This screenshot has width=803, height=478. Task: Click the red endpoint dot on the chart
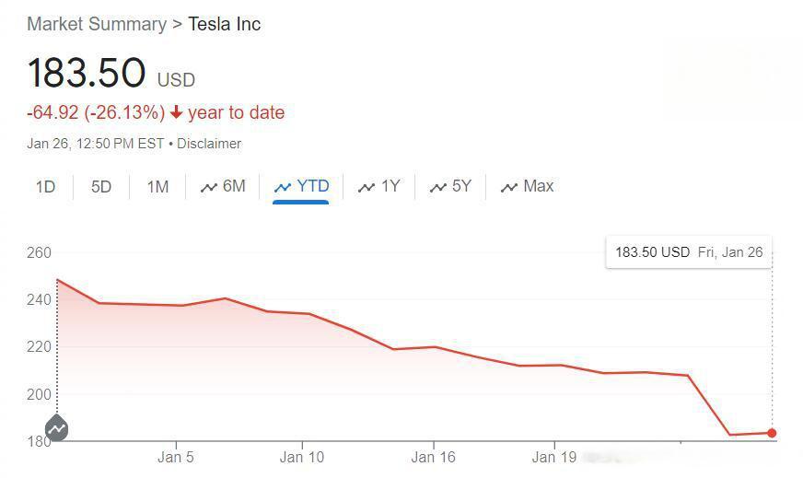click(772, 434)
